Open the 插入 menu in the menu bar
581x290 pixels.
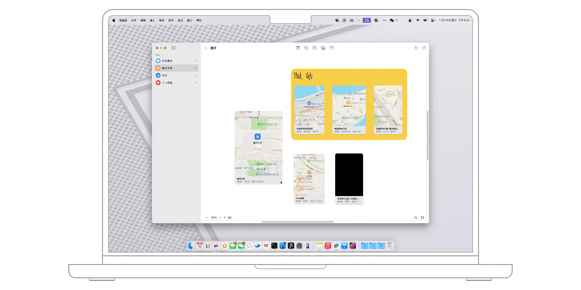point(152,21)
